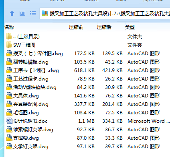
Task: Select file 夹具体.dwg
Action: tap(26, 96)
